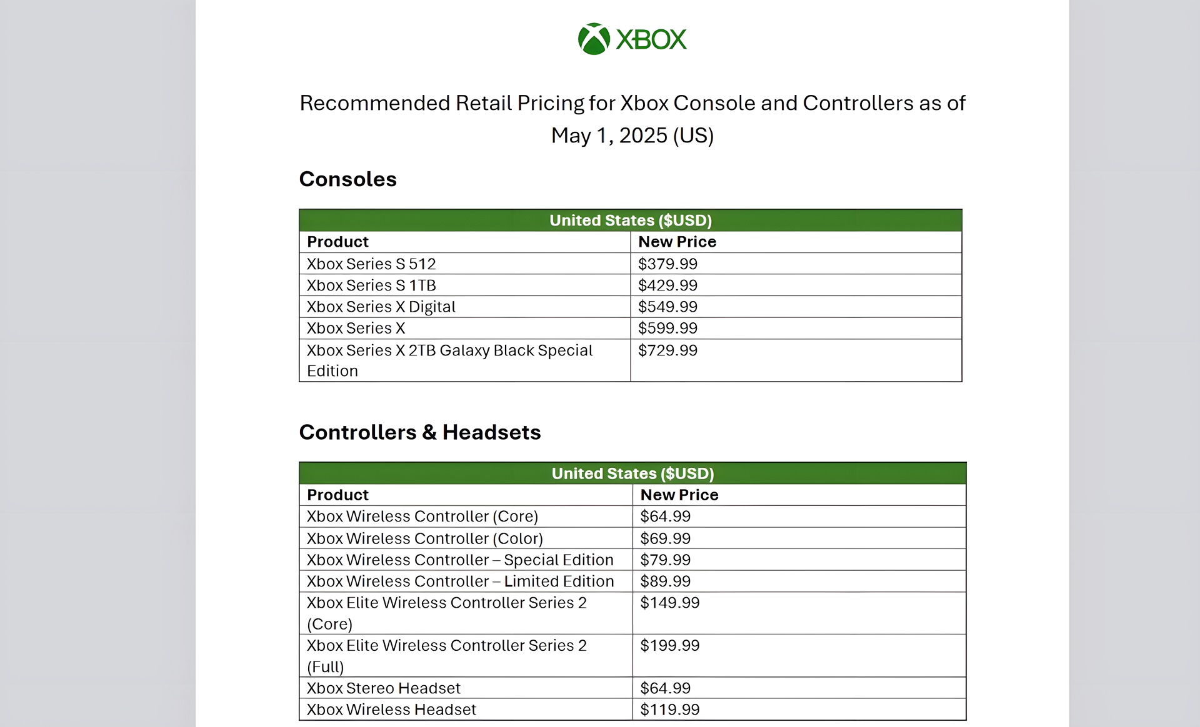Click the $729.99 price cell
Screen dimensions: 1200x727
tap(667, 350)
